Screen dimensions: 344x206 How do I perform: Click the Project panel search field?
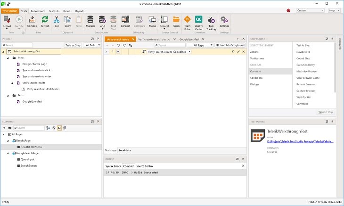coord(17,45)
